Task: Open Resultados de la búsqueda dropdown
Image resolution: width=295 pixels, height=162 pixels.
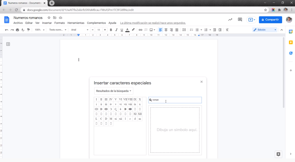Action: 114,91
